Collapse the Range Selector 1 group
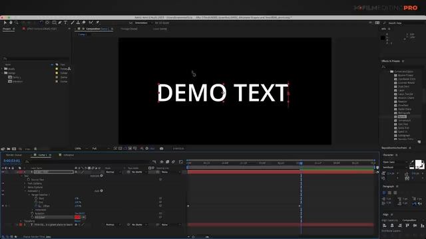 [29, 195]
